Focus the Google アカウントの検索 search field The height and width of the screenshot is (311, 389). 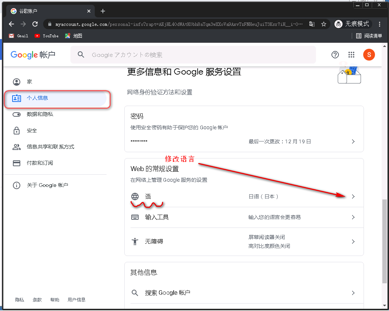(x=193, y=55)
